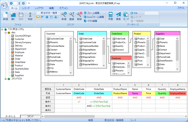The image size is (188, 122).
Task: Click the green OrderDetal table header
Action: [x=120, y=34]
